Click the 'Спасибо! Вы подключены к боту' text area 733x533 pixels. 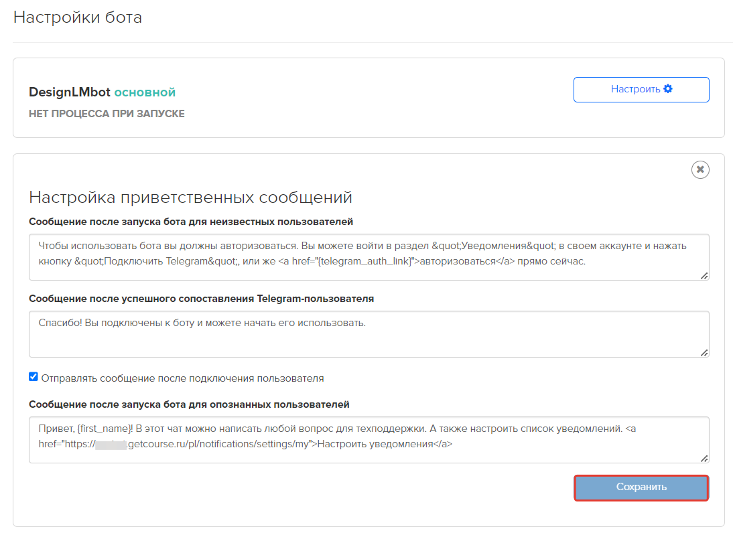(369, 333)
